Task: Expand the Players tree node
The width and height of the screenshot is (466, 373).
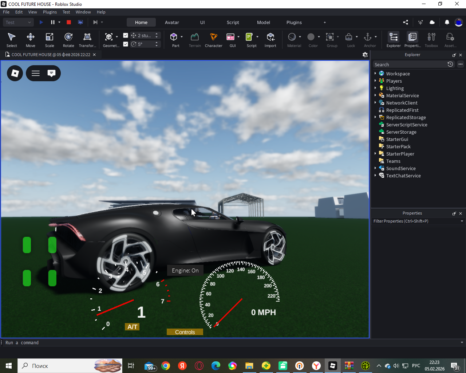Action: click(375, 81)
